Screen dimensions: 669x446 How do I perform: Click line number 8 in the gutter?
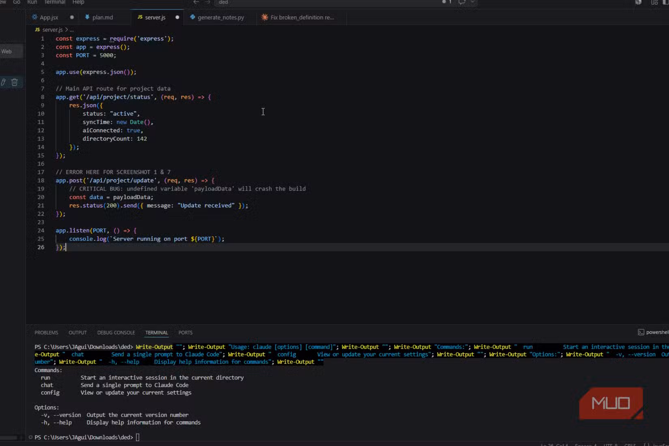click(42, 97)
